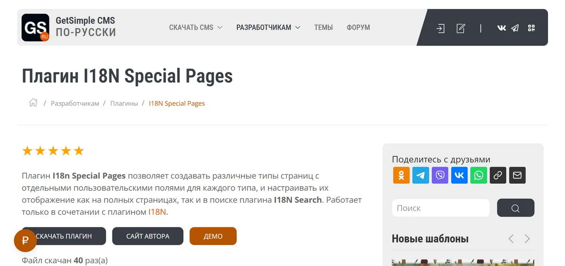Go to Плагины breadcrumb
This screenshot has height=266, width=565.
pyautogui.click(x=124, y=103)
